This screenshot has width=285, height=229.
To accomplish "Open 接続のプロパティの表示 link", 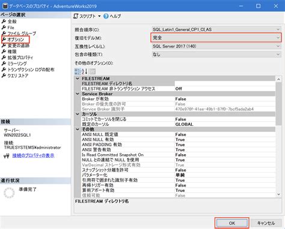I will coord(33,155).
